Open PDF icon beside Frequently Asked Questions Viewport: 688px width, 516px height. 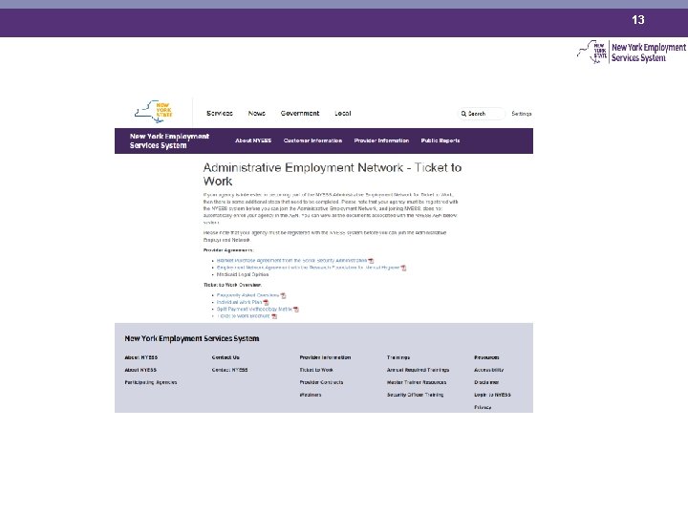tap(283, 295)
